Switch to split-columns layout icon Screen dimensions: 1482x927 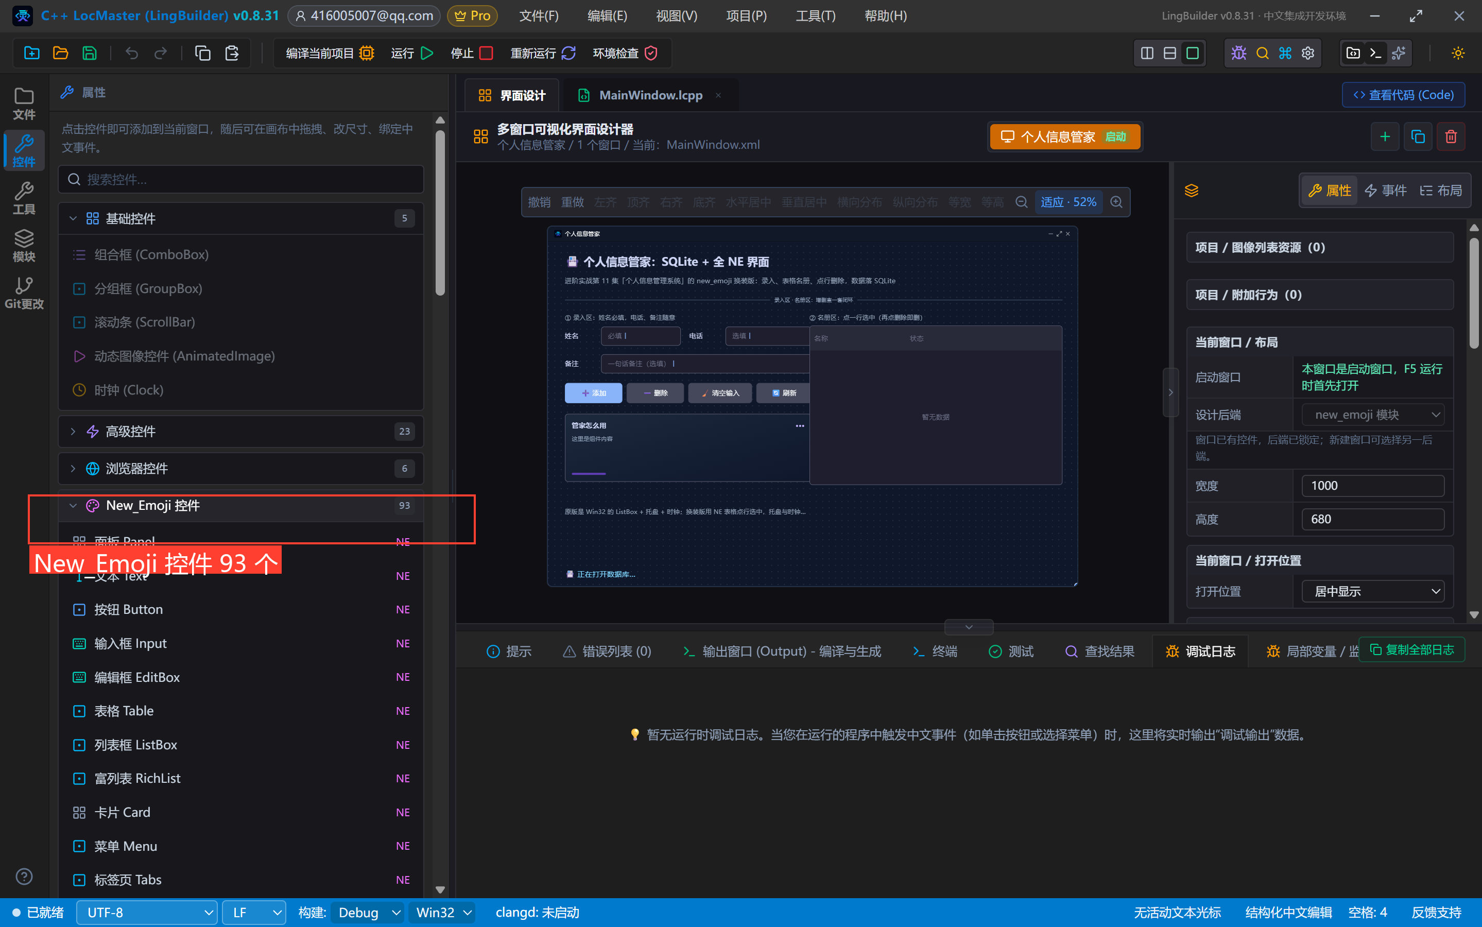(1147, 54)
